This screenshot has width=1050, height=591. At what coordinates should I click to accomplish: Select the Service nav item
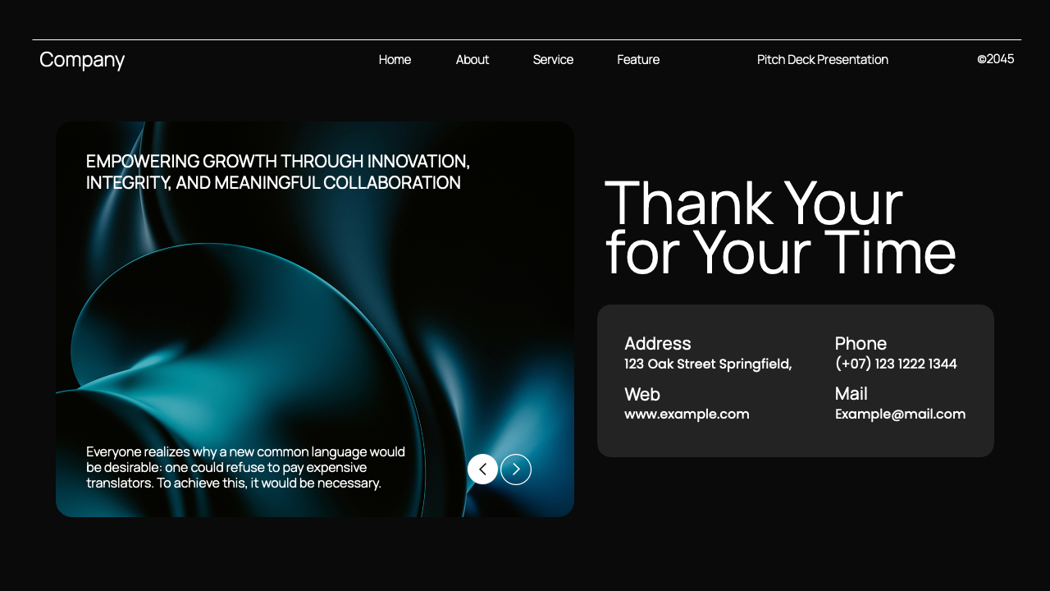coord(553,60)
